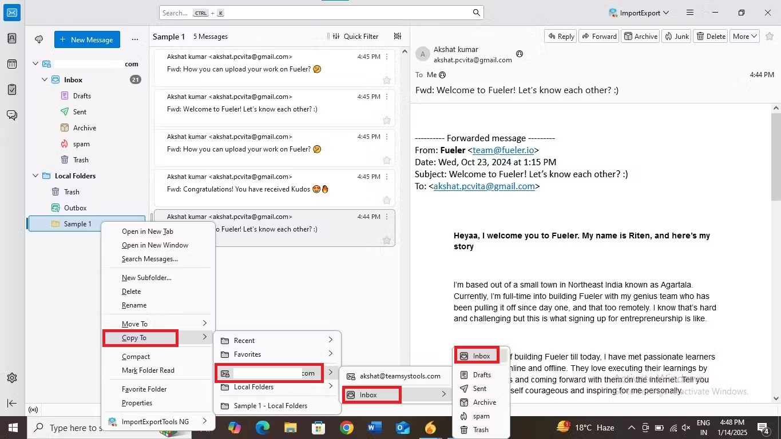This screenshot has height=439, width=781.
Task: Open the Address Book in left sidebar
Action: [12, 39]
